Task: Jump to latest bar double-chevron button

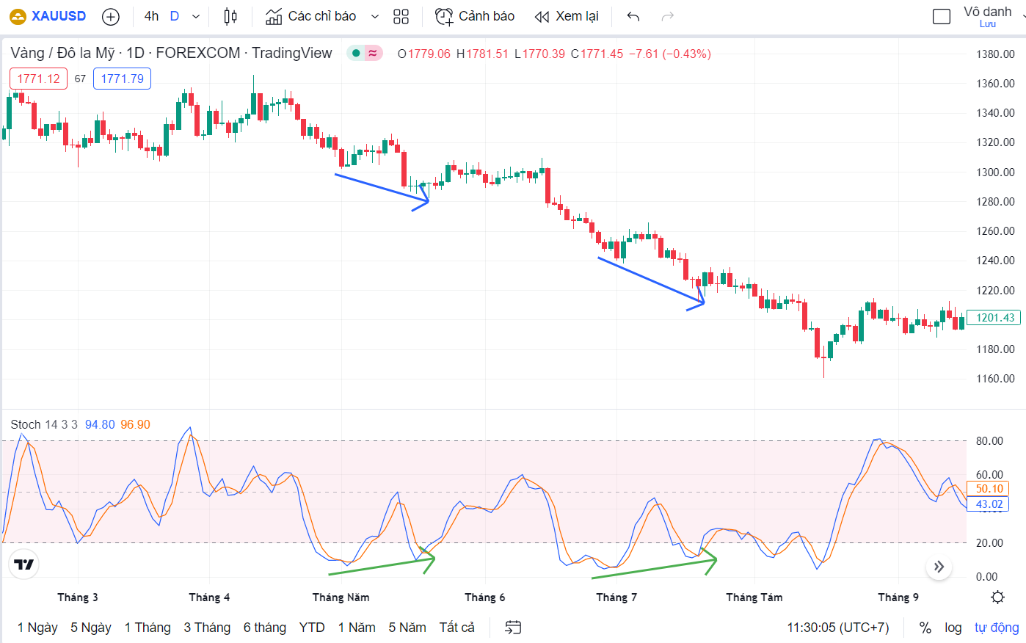Action: (x=939, y=567)
